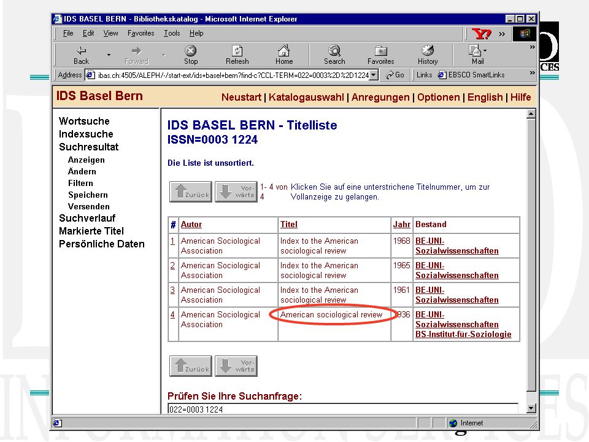589x442 pixels.
Task: Click the scrollbar up arrow in results pane
Action: pos(531,114)
